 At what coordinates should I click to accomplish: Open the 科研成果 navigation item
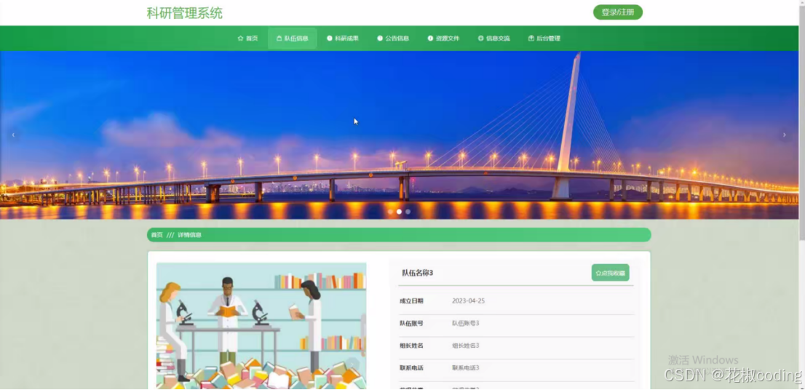pyautogui.click(x=343, y=39)
